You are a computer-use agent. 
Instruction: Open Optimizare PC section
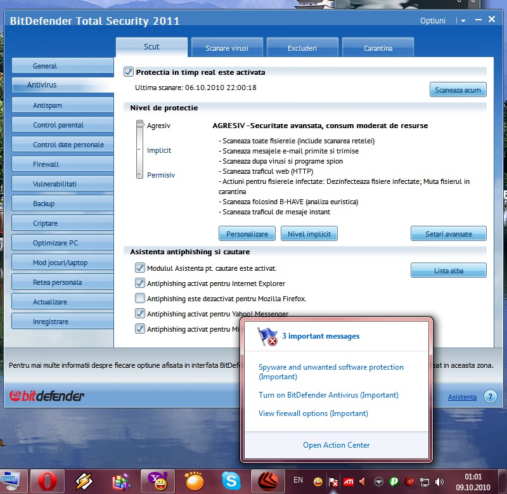(x=63, y=243)
